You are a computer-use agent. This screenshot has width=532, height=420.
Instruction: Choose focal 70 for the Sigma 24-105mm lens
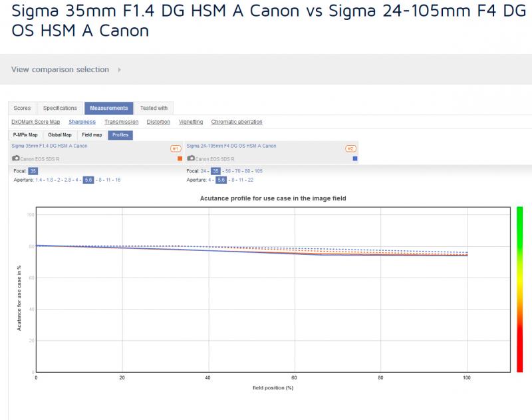tap(237, 171)
